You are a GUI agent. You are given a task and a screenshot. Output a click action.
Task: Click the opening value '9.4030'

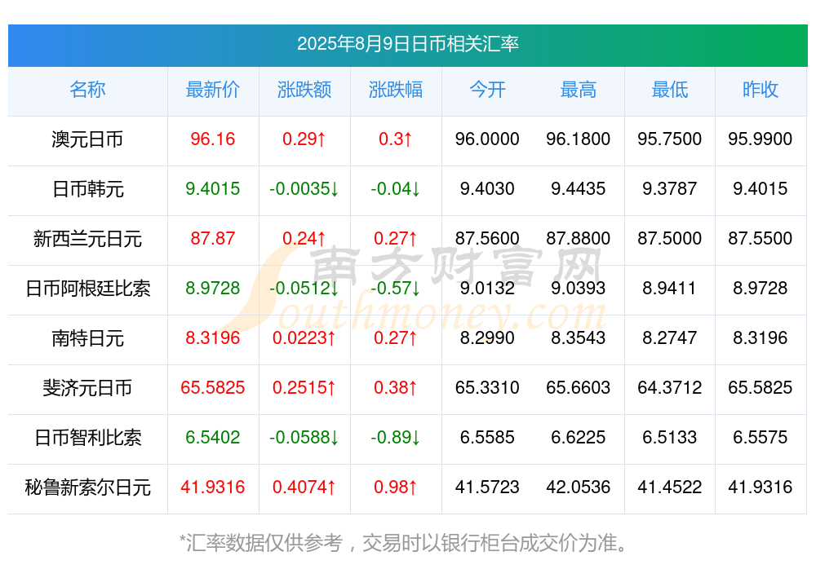487,188
